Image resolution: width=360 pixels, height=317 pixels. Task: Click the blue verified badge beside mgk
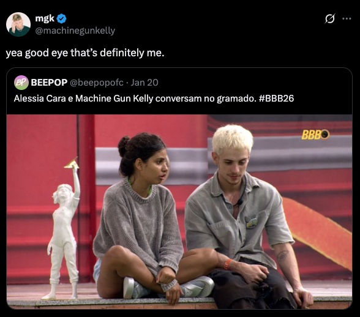[x=61, y=18]
